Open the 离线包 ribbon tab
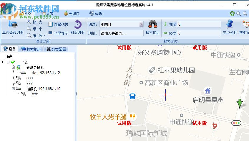 [x=72, y=14]
